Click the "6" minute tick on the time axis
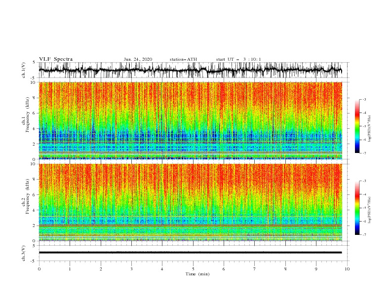This screenshot has width=391, height=302. click(x=224, y=269)
